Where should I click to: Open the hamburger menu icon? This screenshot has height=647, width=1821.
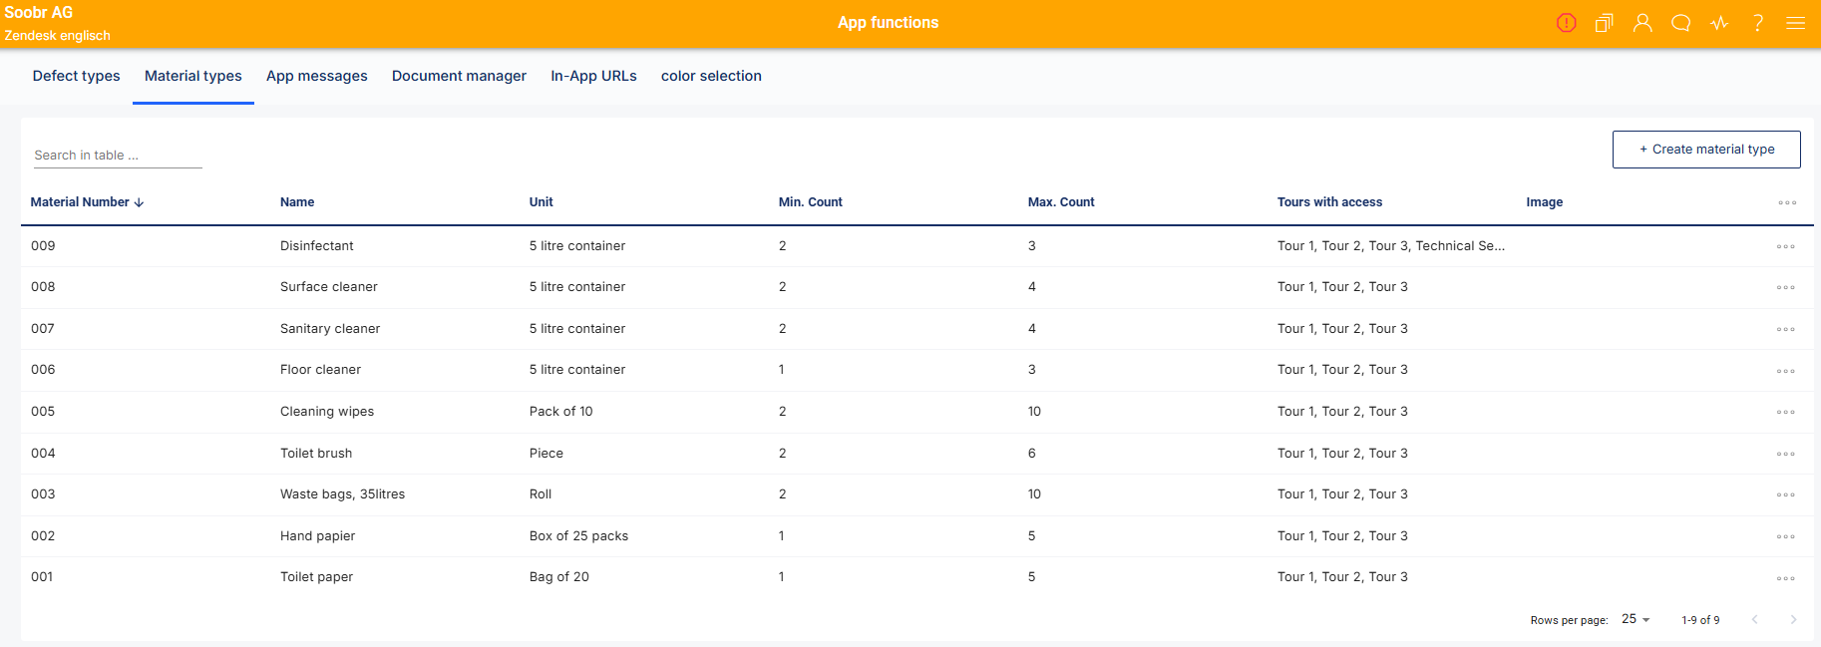click(1795, 23)
